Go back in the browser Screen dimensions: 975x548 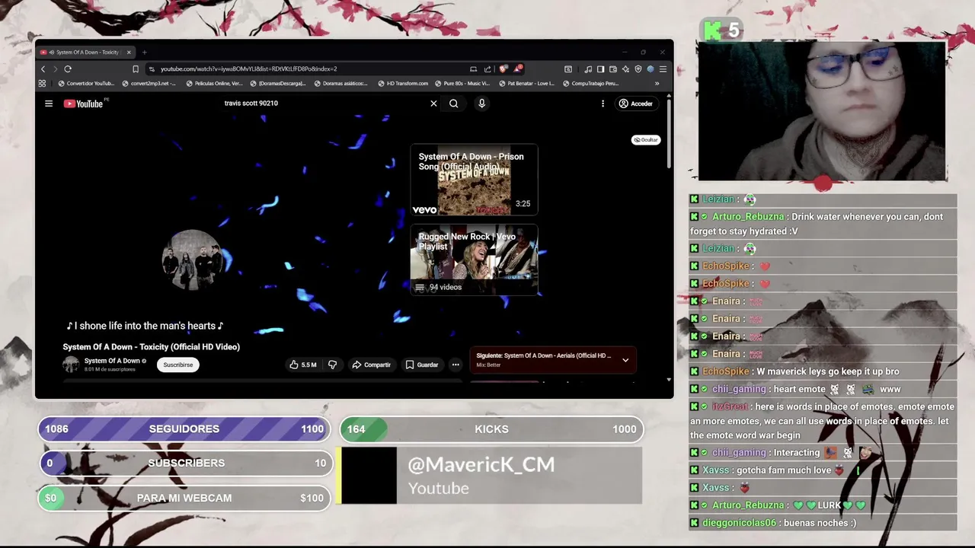click(x=43, y=68)
